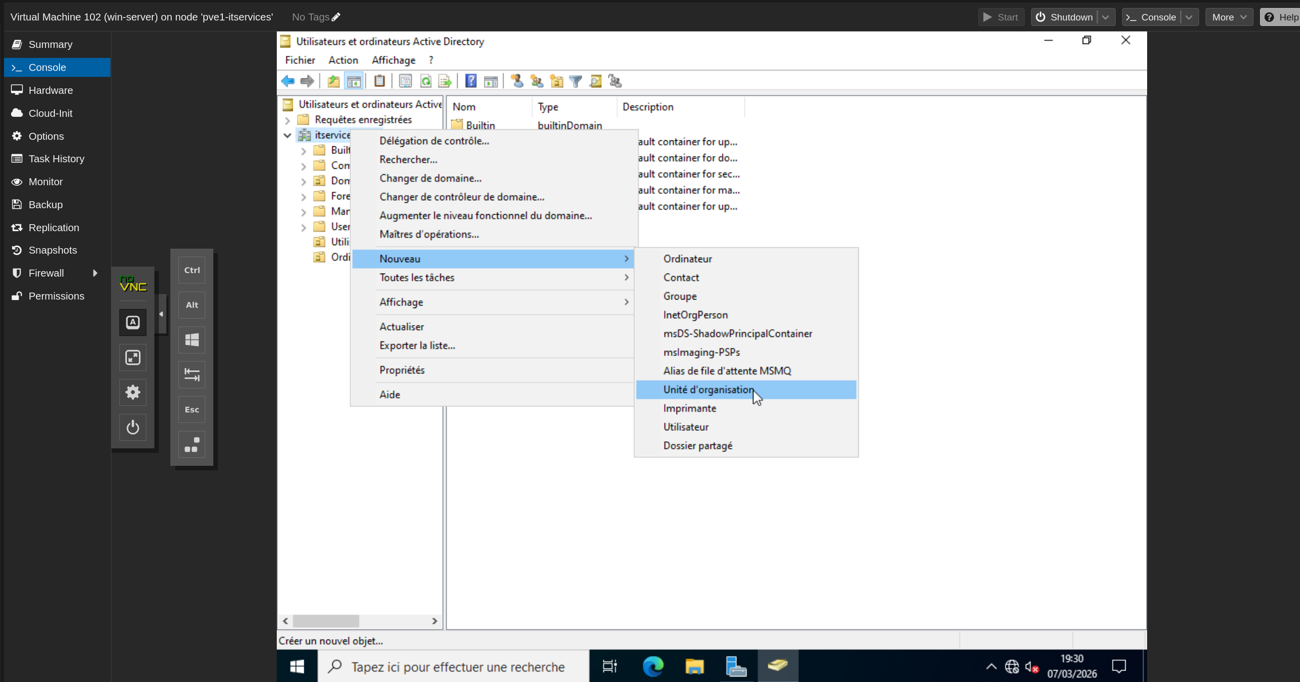Toggle noVNC extra keys panel button
Image resolution: width=1300 pixels, height=682 pixels.
coord(133,323)
